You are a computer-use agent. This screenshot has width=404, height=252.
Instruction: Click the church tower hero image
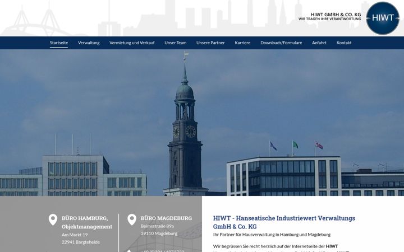click(x=202, y=123)
